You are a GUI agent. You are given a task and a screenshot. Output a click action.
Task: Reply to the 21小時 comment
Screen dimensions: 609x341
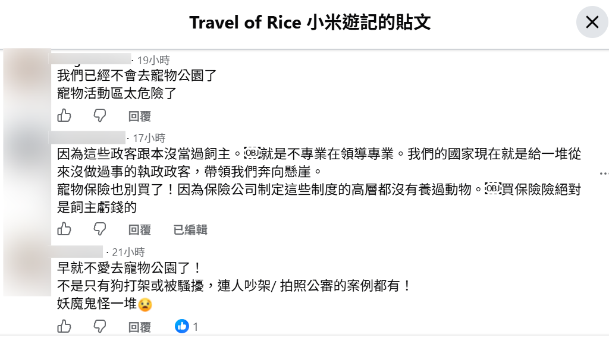(140, 327)
